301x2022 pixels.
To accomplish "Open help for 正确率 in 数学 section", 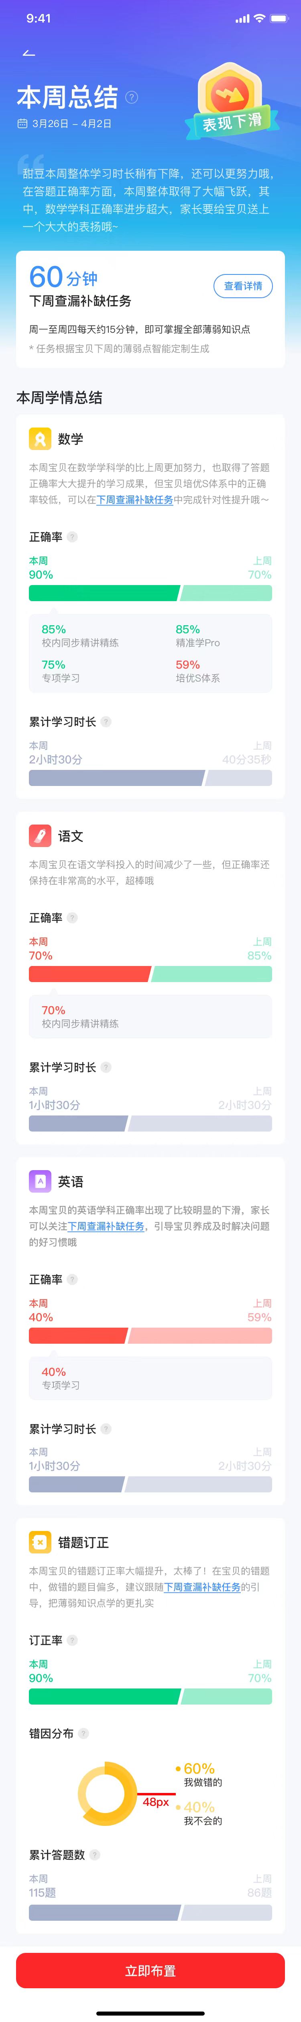I will point(72,537).
